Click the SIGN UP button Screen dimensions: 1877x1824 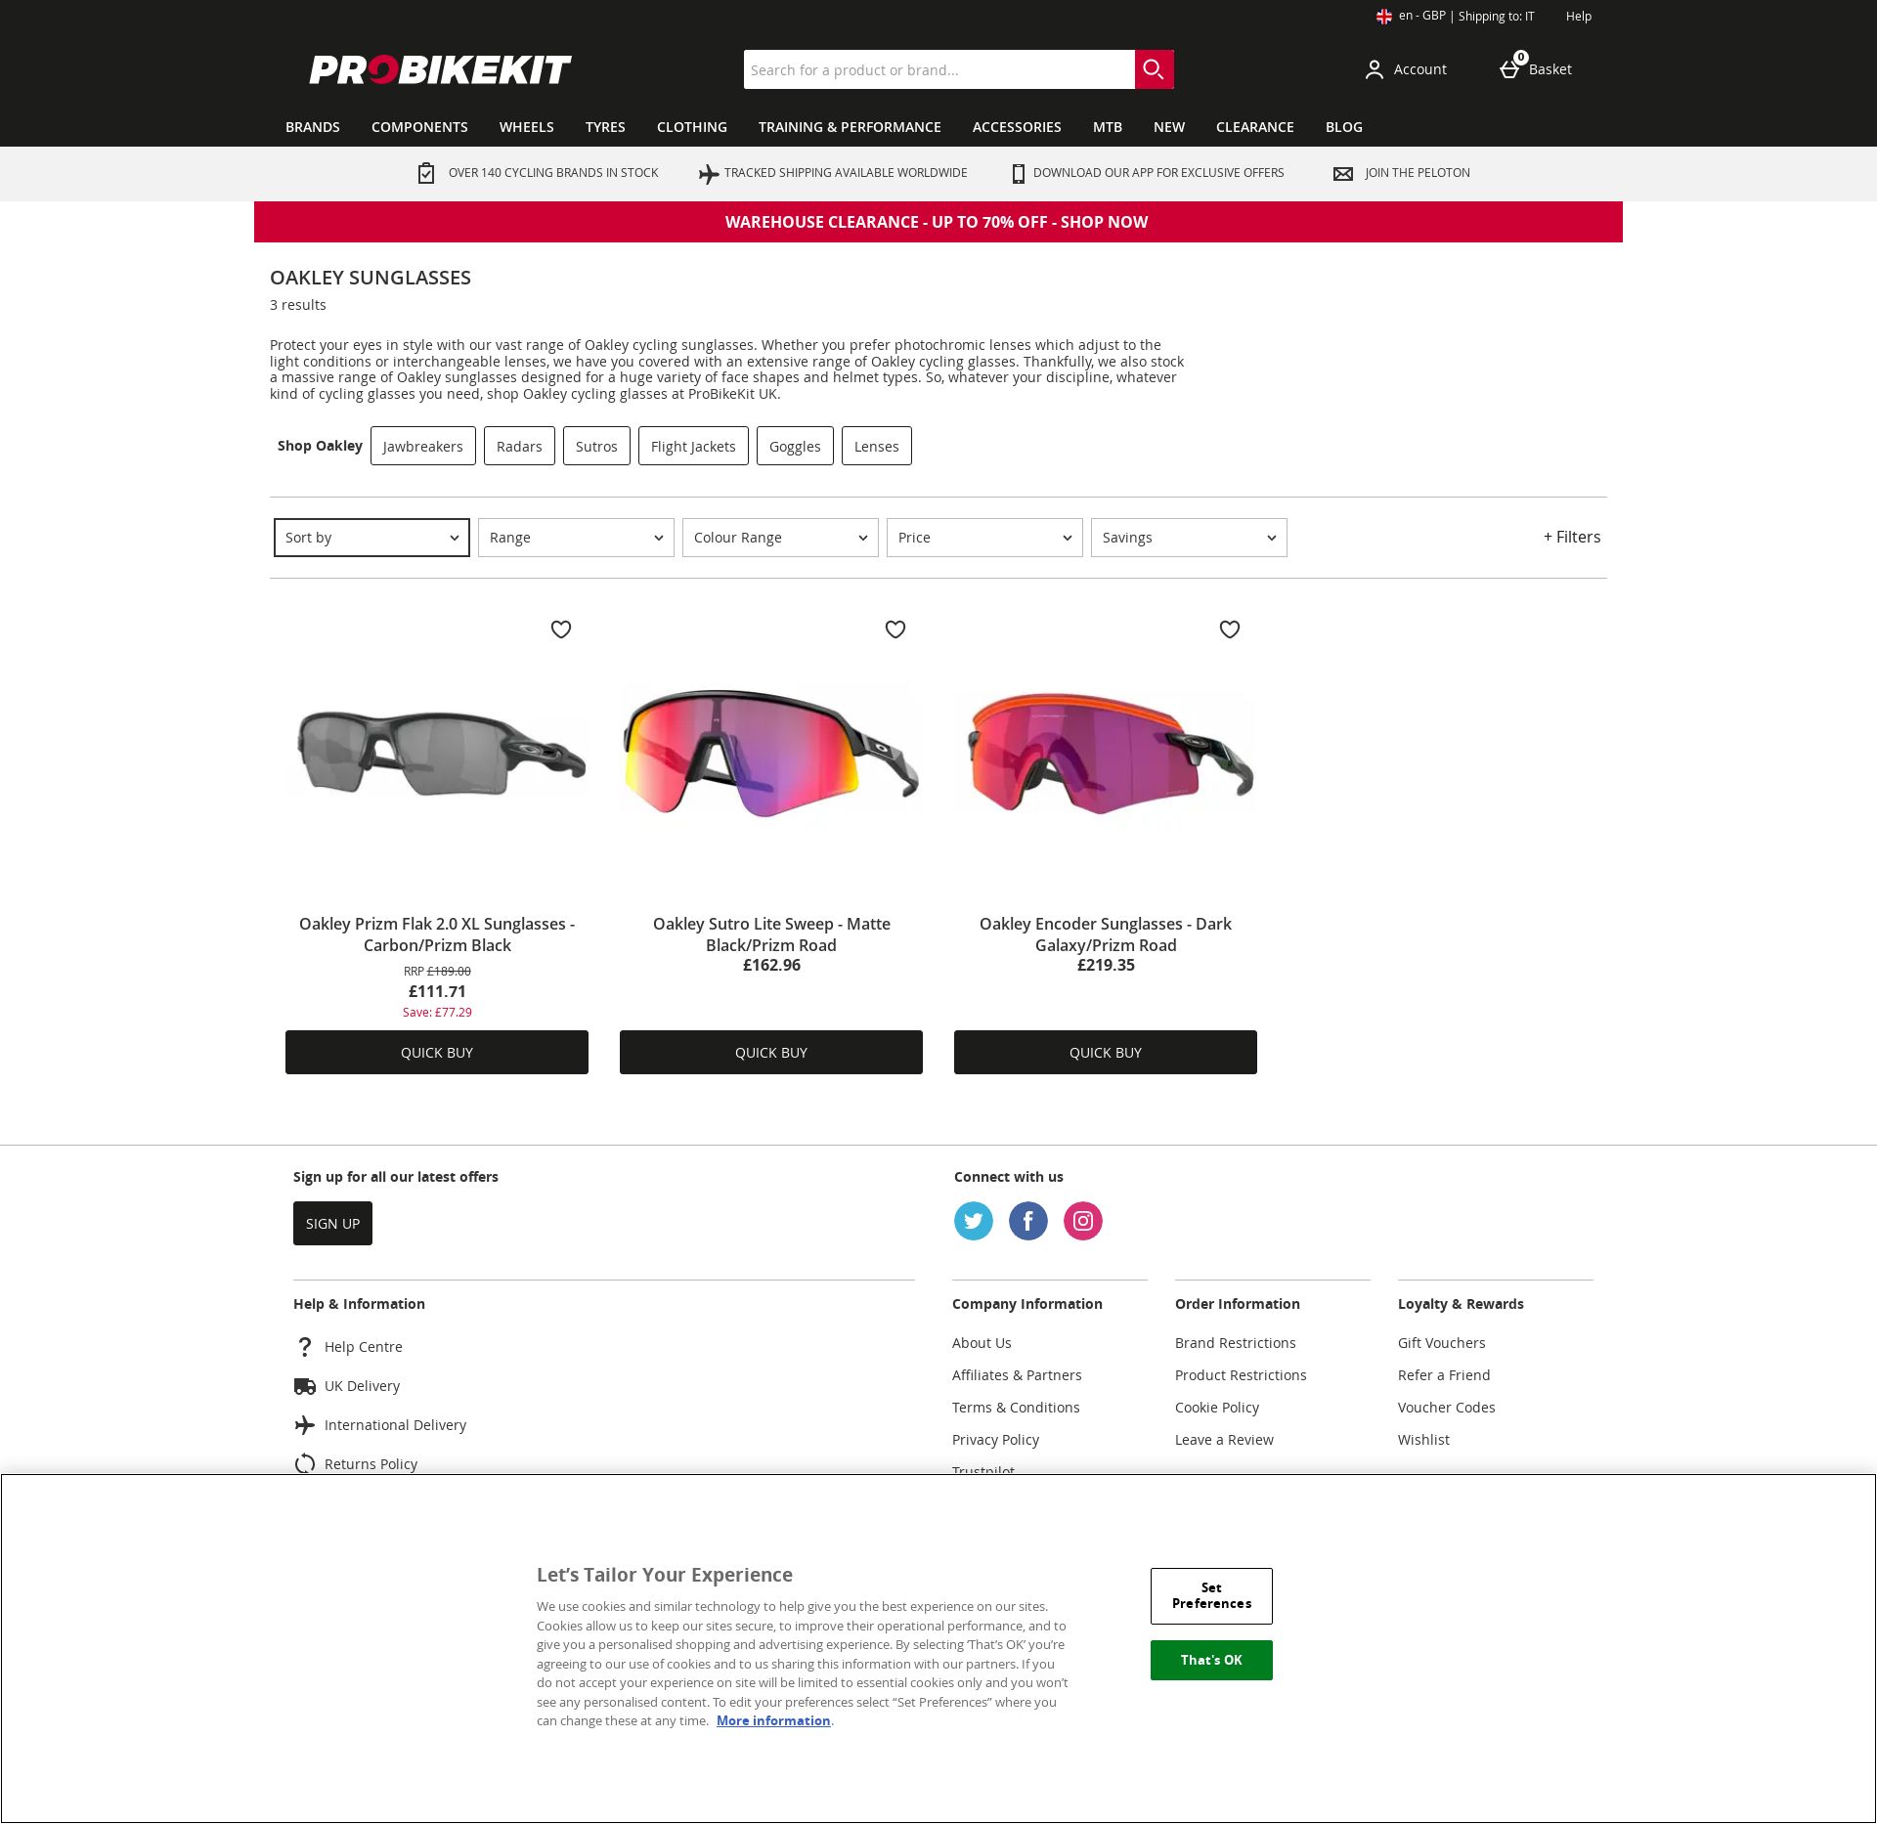(332, 1224)
